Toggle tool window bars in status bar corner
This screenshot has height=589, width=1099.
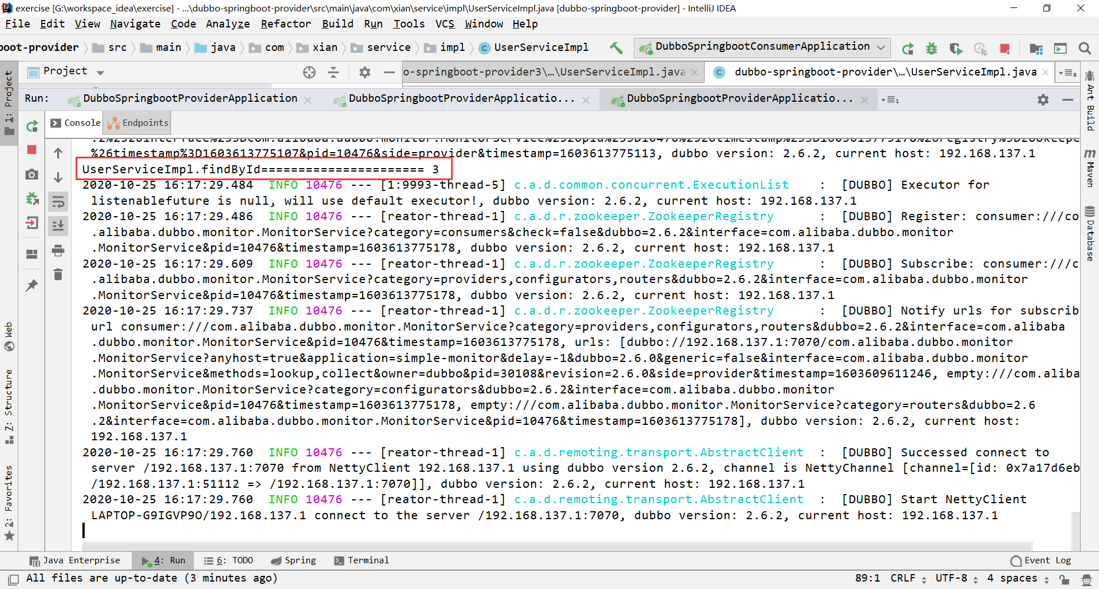pyautogui.click(x=14, y=579)
